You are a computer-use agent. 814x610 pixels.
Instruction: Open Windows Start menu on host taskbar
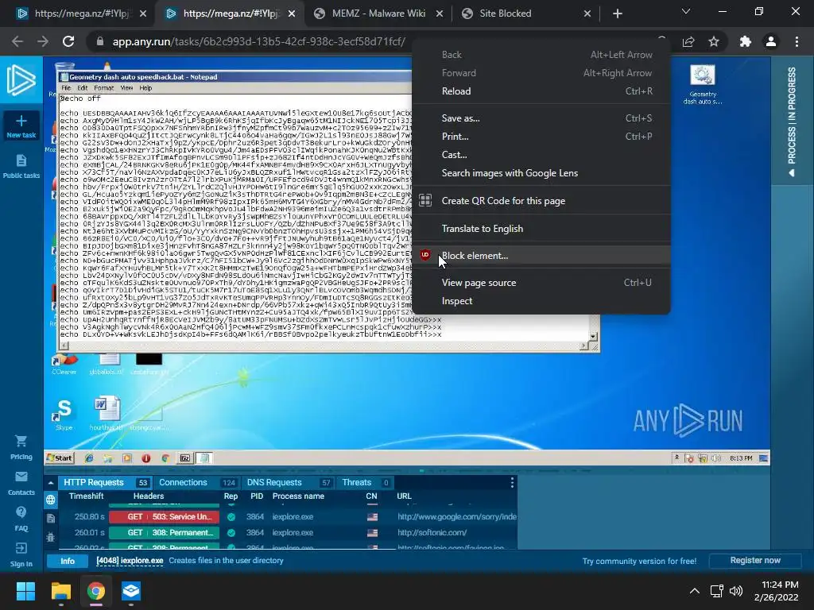point(25,591)
